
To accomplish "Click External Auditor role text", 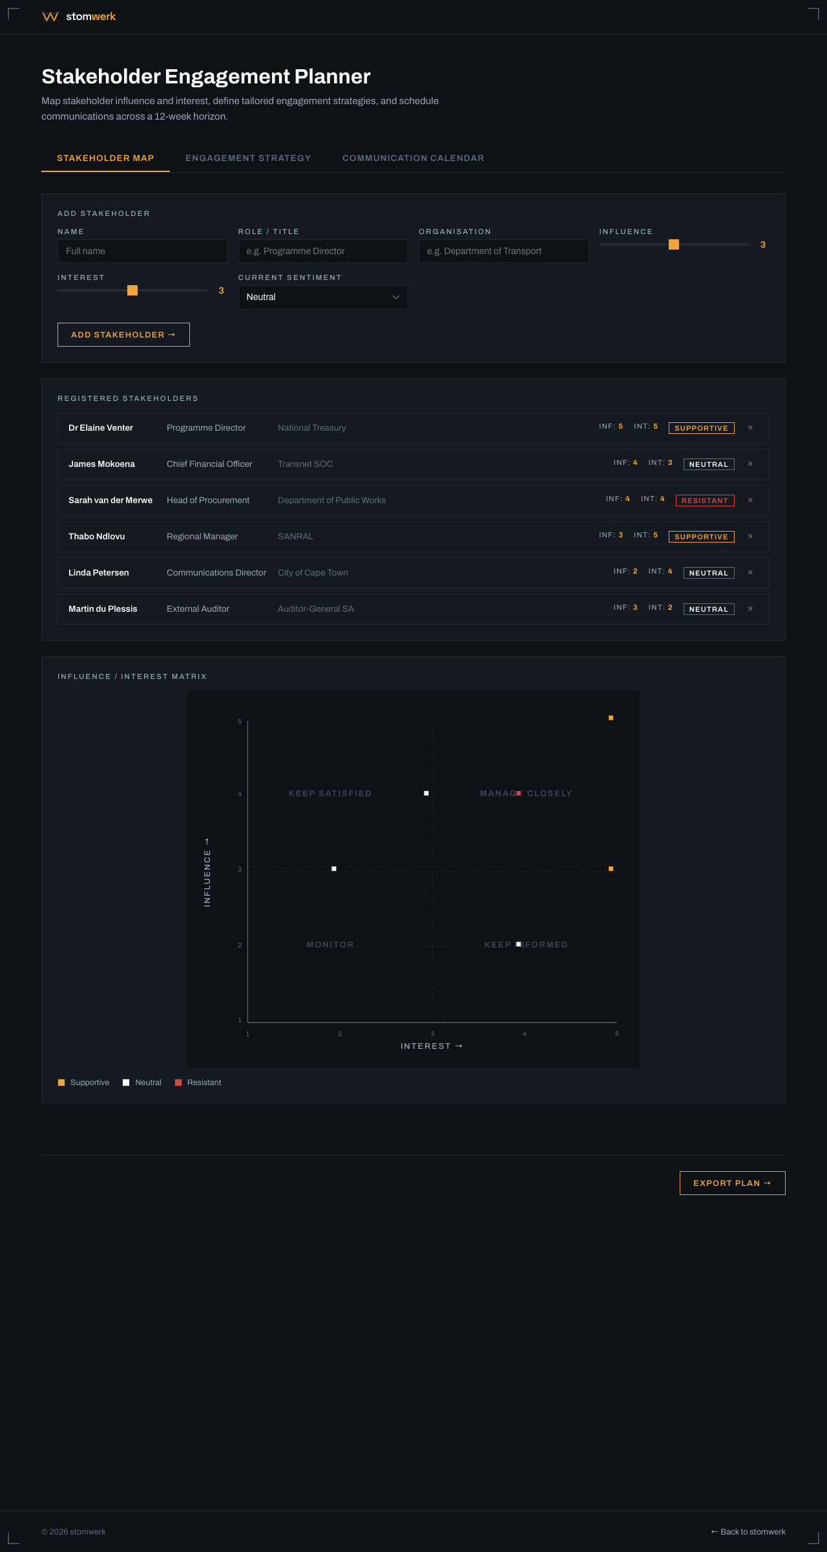I will pos(198,609).
